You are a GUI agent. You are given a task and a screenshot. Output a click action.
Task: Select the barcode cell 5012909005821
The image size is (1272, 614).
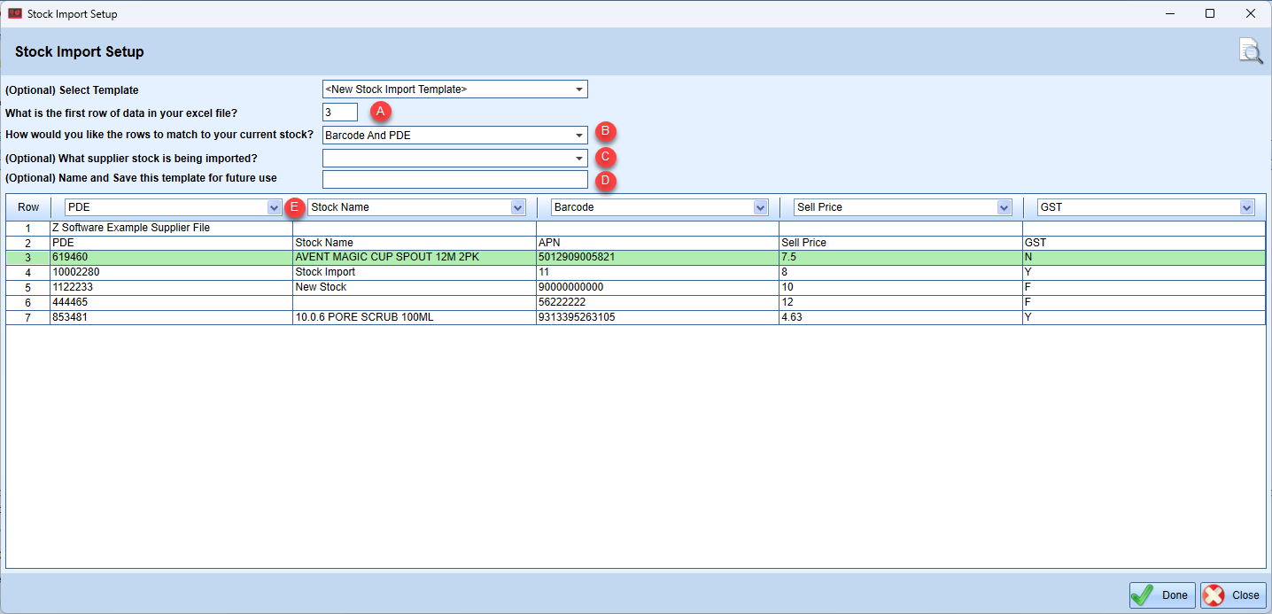(657, 257)
